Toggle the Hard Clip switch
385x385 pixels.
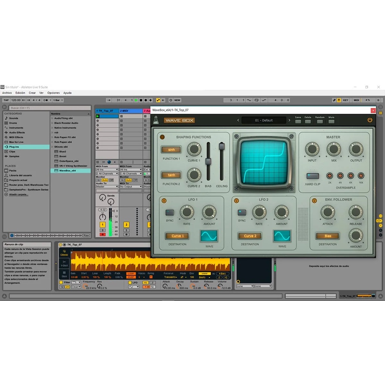[312, 176]
